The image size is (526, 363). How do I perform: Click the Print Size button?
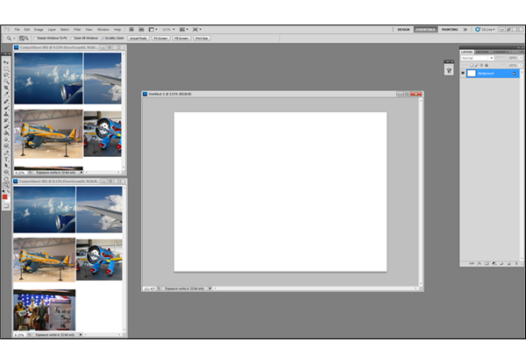point(202,39)
